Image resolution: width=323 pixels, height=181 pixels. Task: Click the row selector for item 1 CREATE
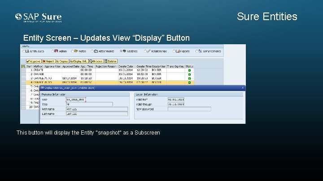click(23, 70)
